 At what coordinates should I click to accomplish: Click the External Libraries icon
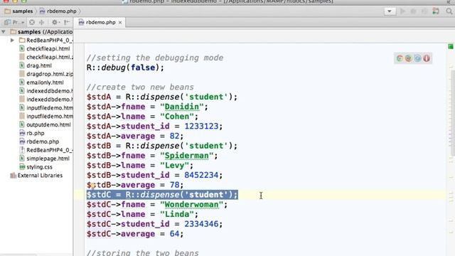13,176
